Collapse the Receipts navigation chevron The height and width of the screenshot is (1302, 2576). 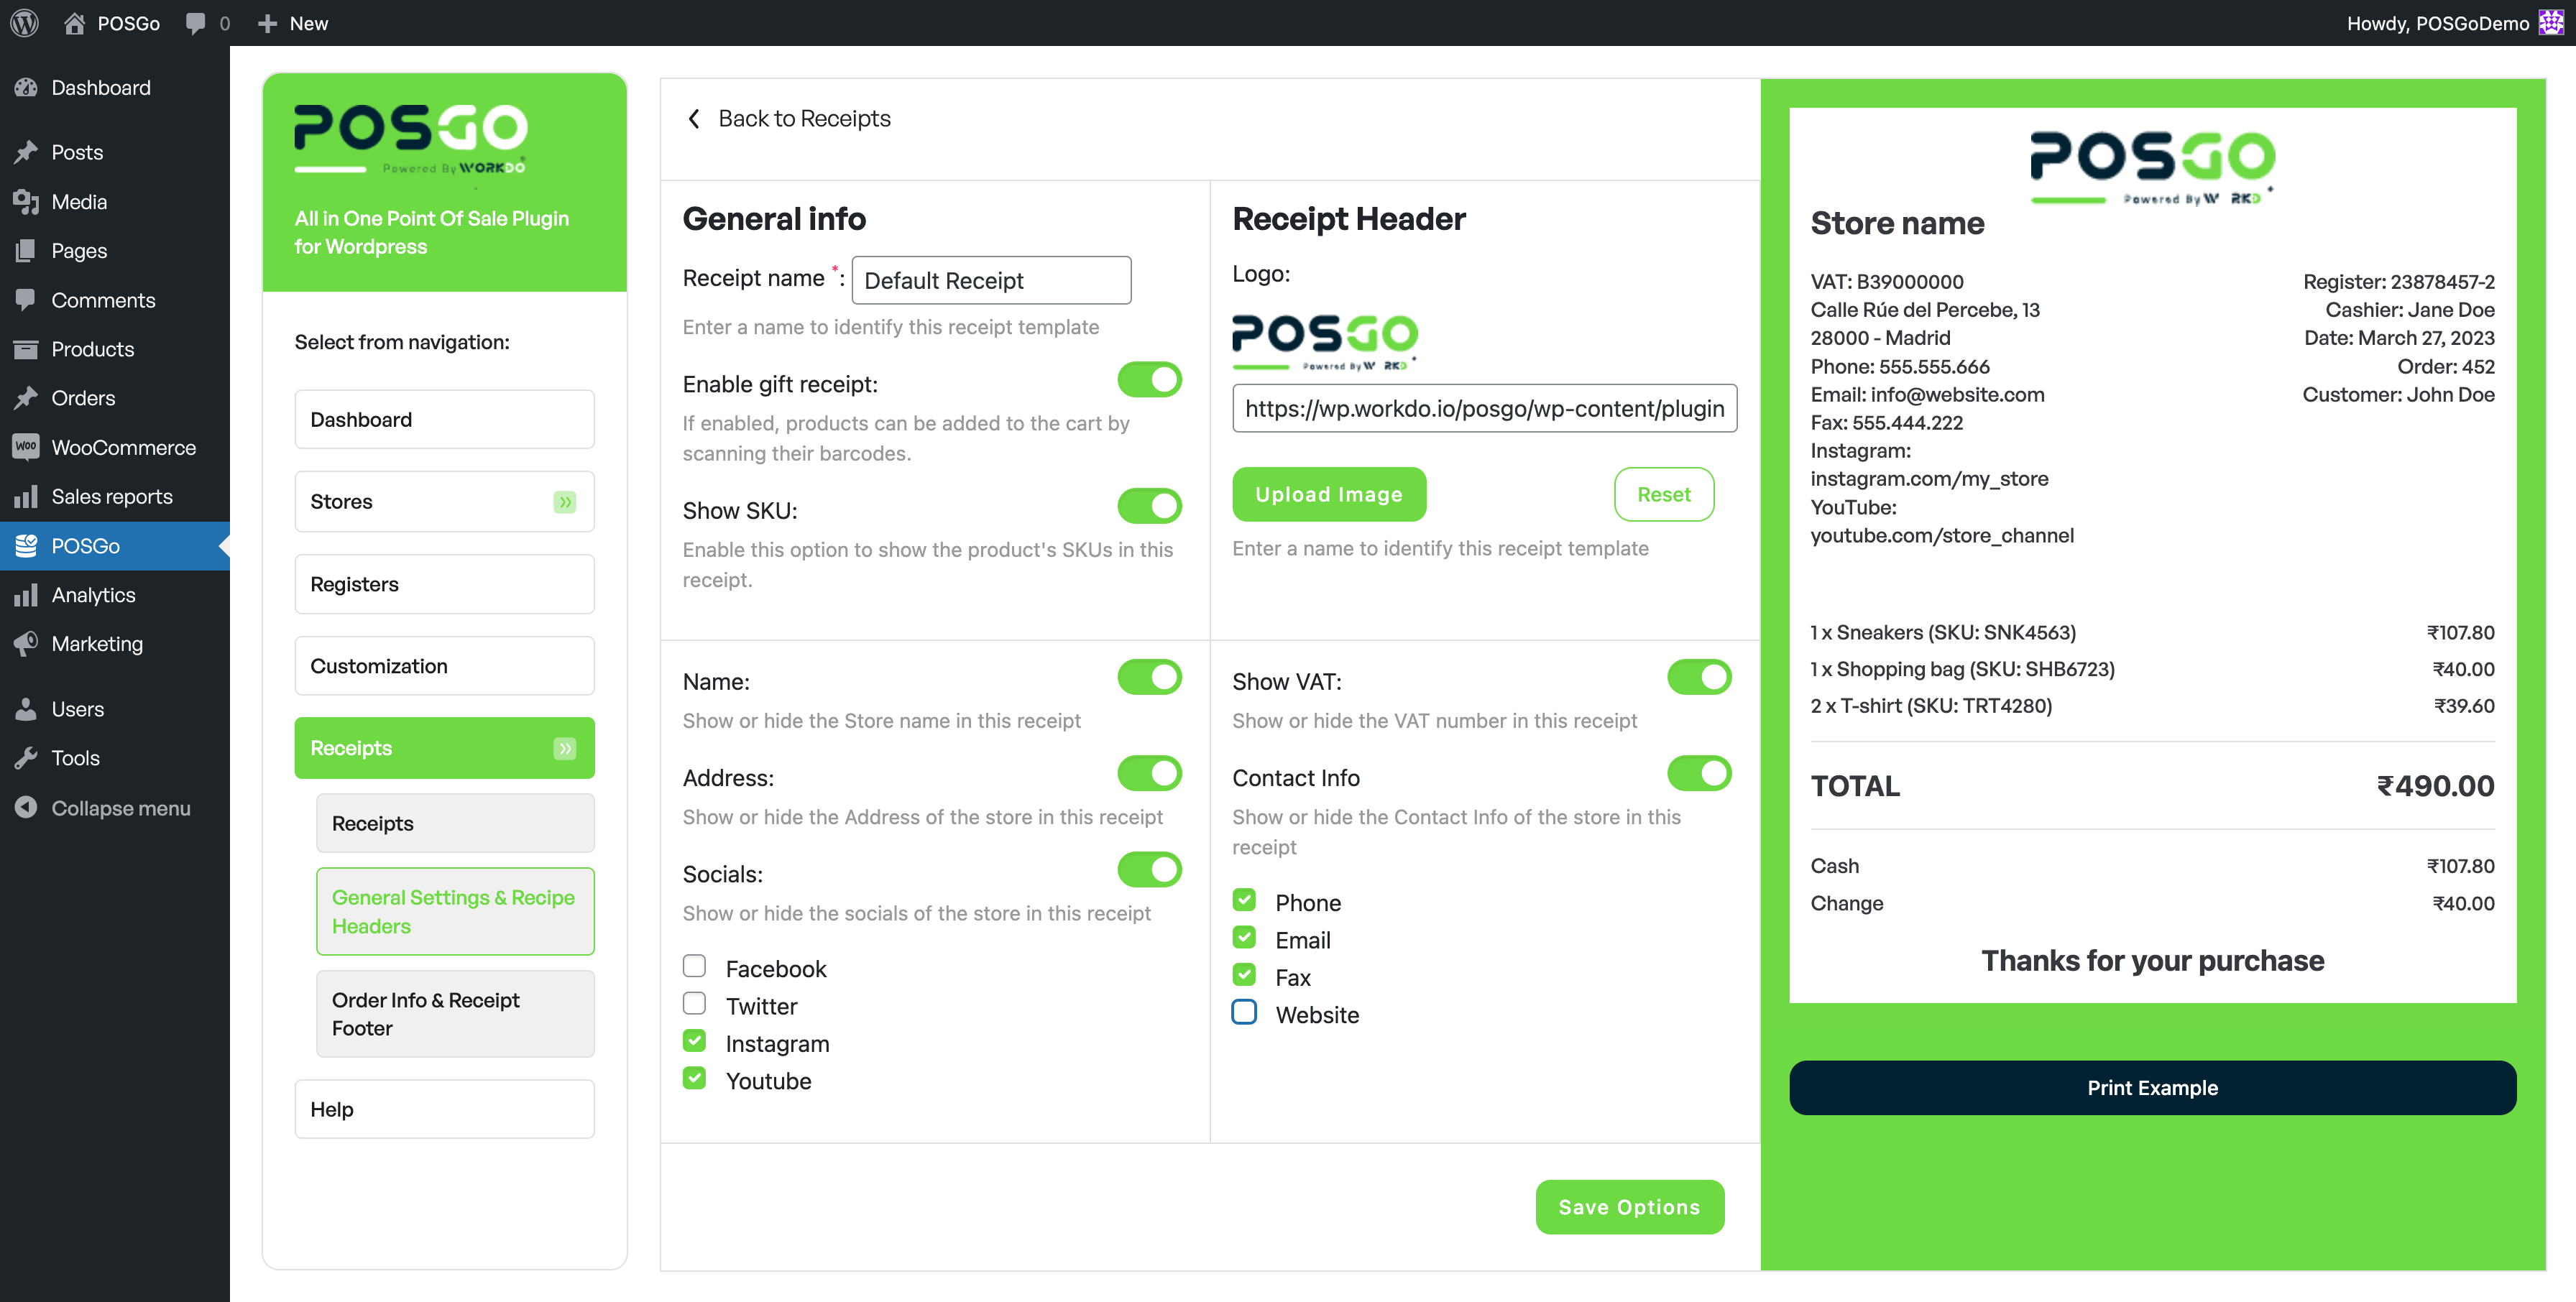(565, 748)
